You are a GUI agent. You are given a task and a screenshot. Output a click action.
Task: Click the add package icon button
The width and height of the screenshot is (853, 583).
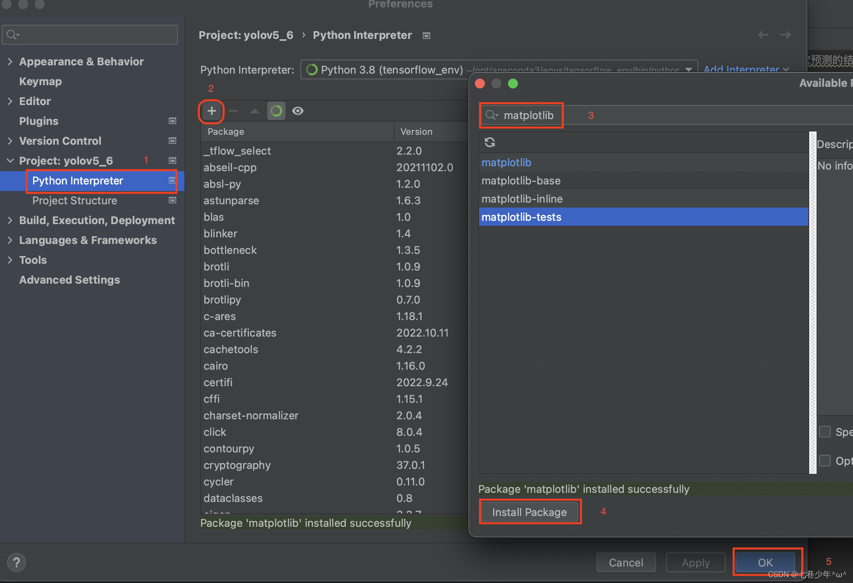point(211,110)
